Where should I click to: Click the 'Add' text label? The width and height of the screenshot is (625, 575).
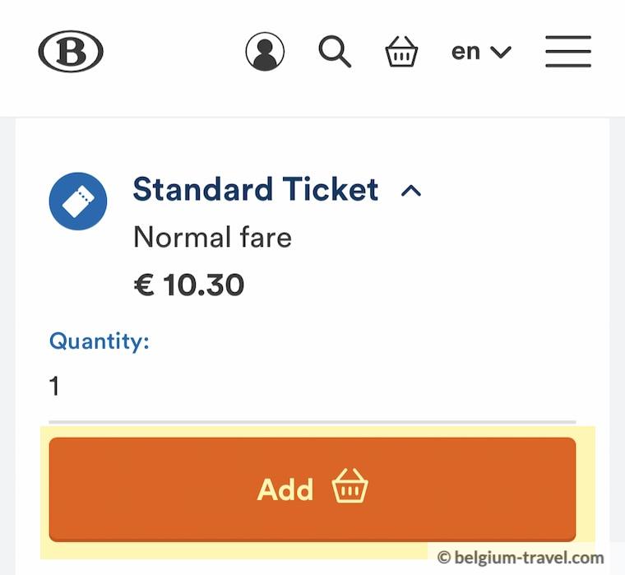(x=285, y=489)
